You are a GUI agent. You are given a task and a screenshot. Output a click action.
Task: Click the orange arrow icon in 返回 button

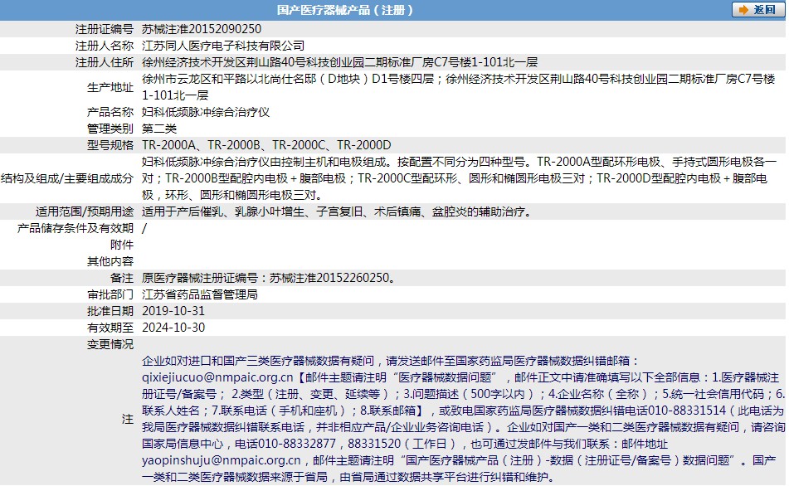click(x=743, y=10)
